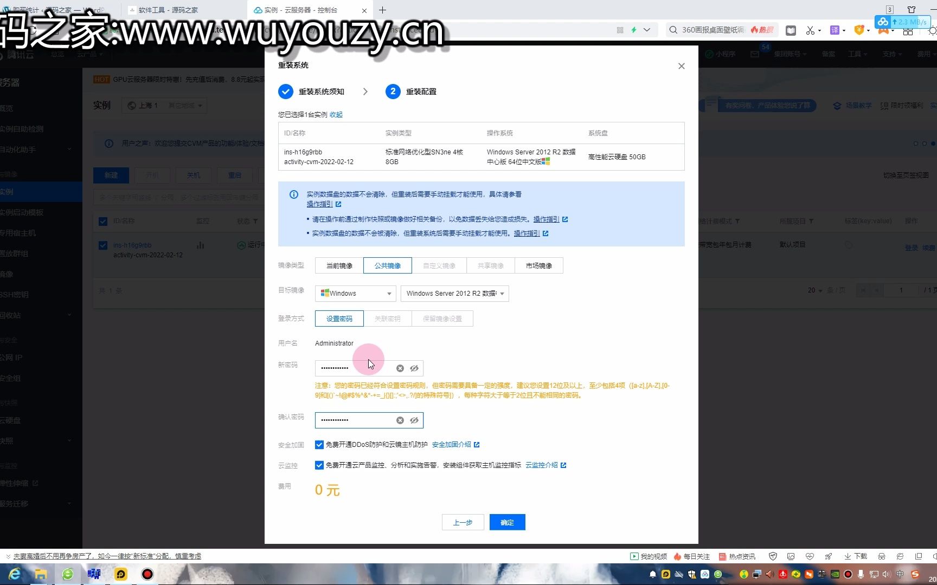Open the reading mode book icon

pos(791,30)
